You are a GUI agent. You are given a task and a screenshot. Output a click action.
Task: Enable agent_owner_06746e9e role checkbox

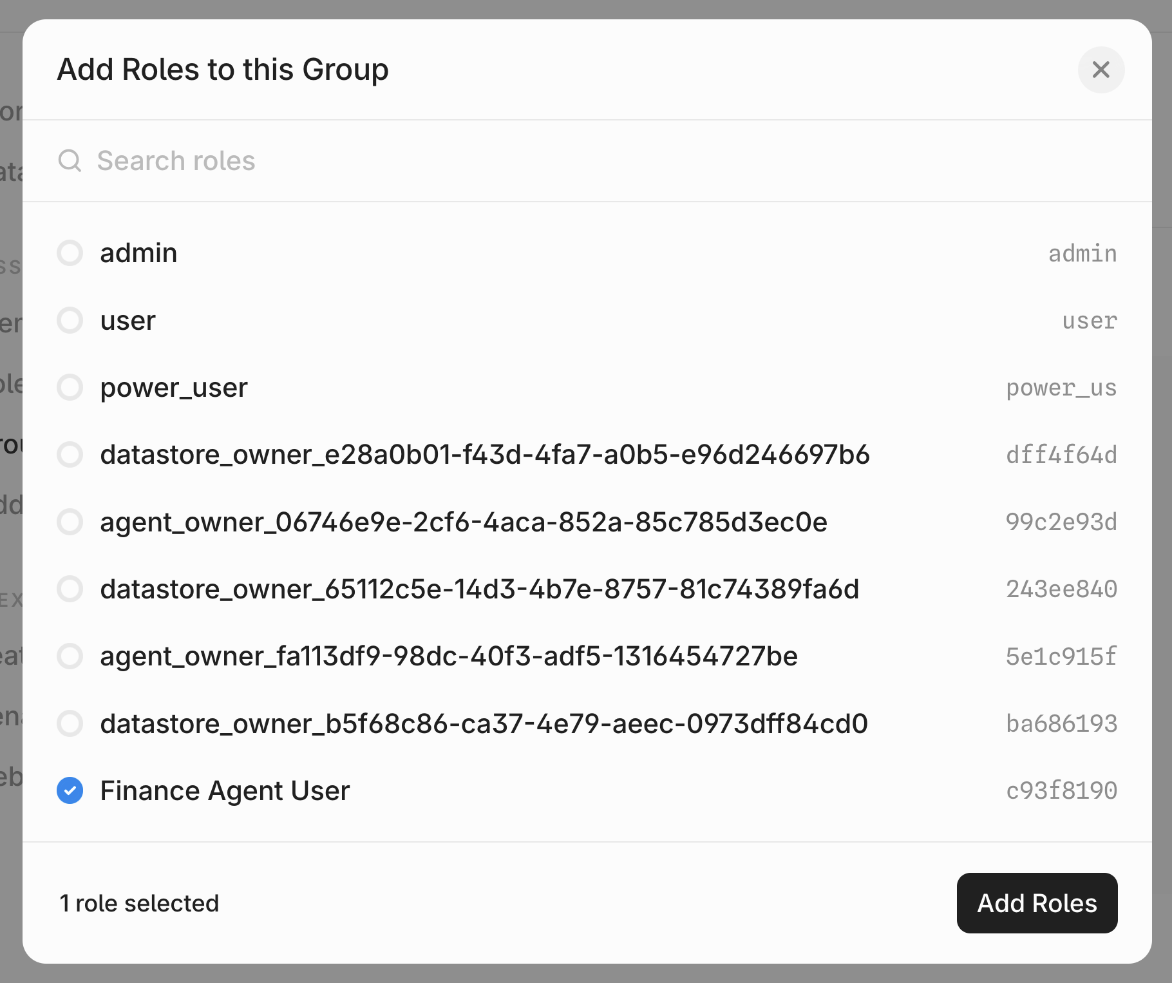(x=70, y=522)
